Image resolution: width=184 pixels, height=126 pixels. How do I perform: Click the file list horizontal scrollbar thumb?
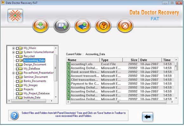tap(118, 102)
